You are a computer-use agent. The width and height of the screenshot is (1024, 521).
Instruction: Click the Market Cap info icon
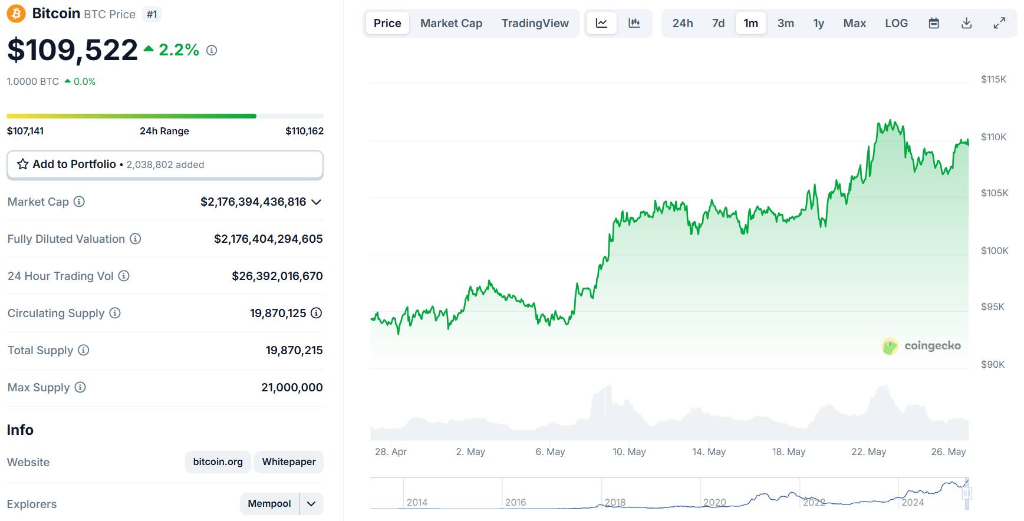79,202
